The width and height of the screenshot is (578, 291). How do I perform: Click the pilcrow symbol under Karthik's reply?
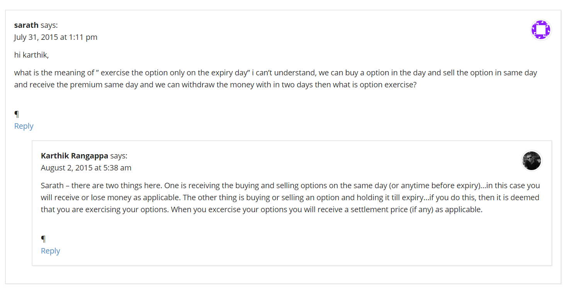pos(43,239)
